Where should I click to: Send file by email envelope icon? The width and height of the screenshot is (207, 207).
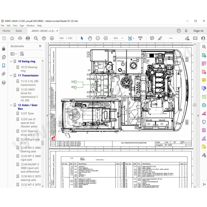tap(195, 38)
